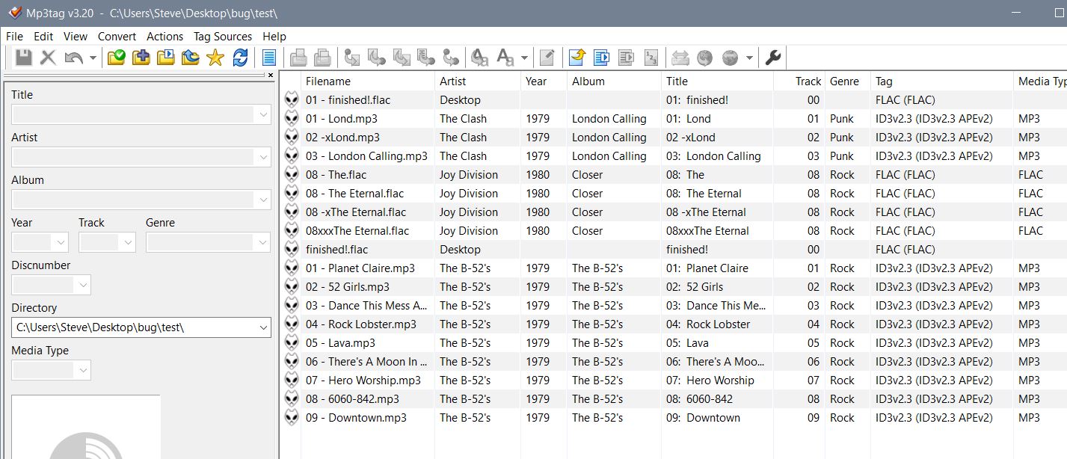
Task: Expand the Genre field dropdown
Action: (262, 242)
